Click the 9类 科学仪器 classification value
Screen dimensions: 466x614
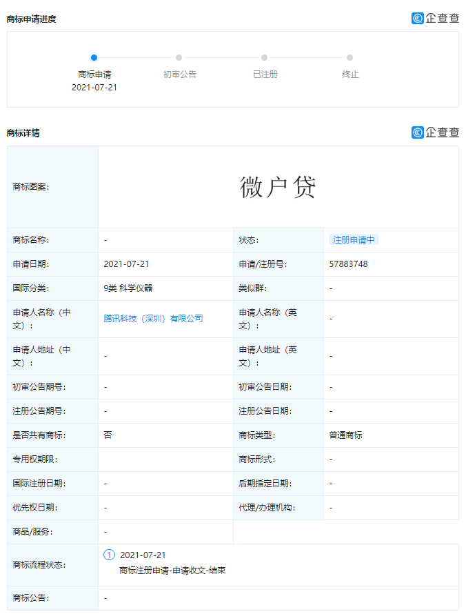click(128, 288)
